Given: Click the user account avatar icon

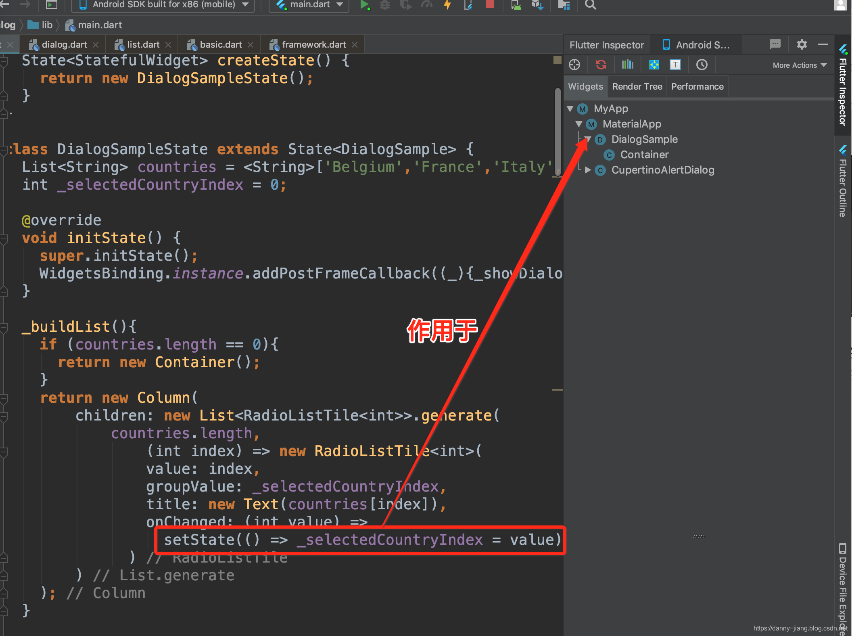Looking at the screenshot, I should tap(841, 5).
